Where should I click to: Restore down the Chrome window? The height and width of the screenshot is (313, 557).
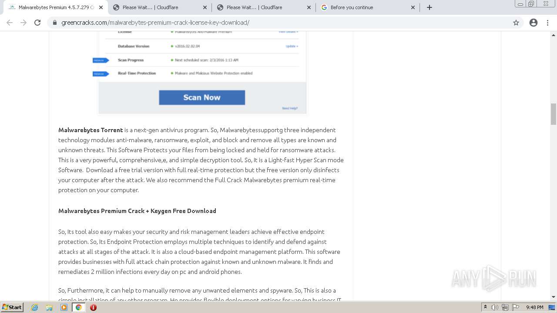coord(531,3)
